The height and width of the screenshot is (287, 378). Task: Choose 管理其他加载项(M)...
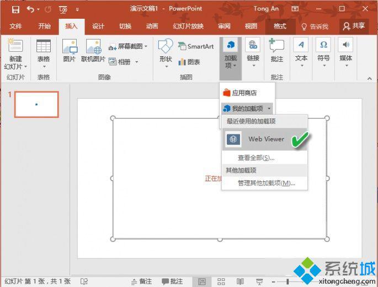pyautogui.click(x=264, y=183)
